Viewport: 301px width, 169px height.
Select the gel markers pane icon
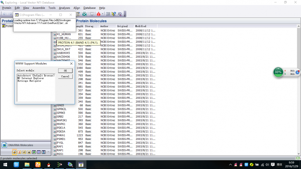click(29, 152)
